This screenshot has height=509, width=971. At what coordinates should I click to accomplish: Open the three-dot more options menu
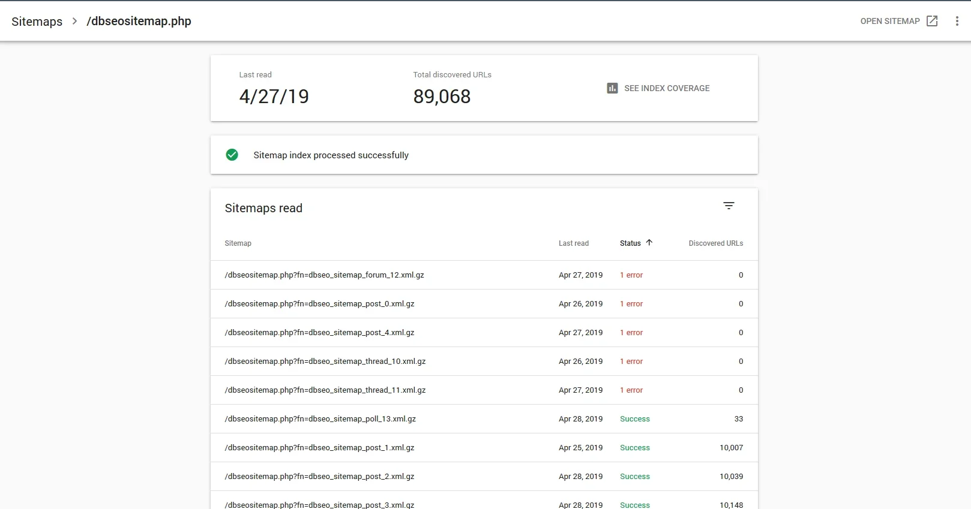pyautogui.click(x=957, y=21)
